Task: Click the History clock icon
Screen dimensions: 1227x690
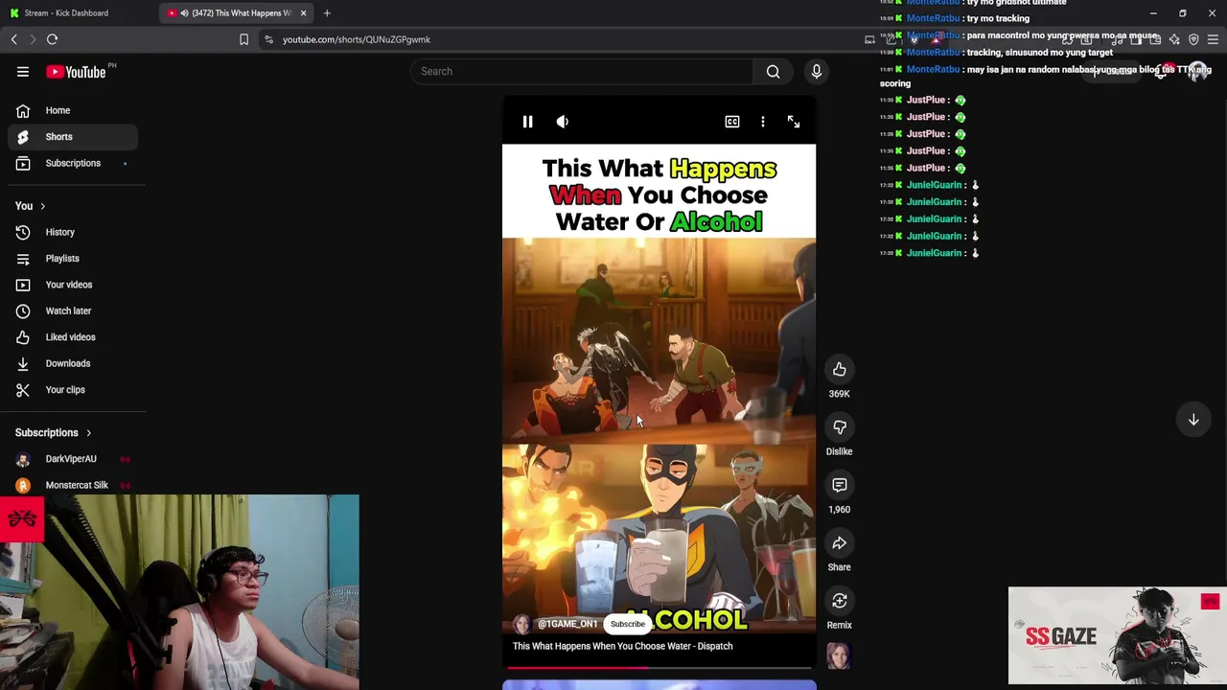Action: 23,232
